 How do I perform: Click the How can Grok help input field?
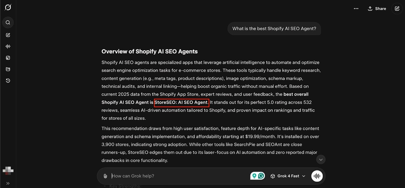click(152, 176)
